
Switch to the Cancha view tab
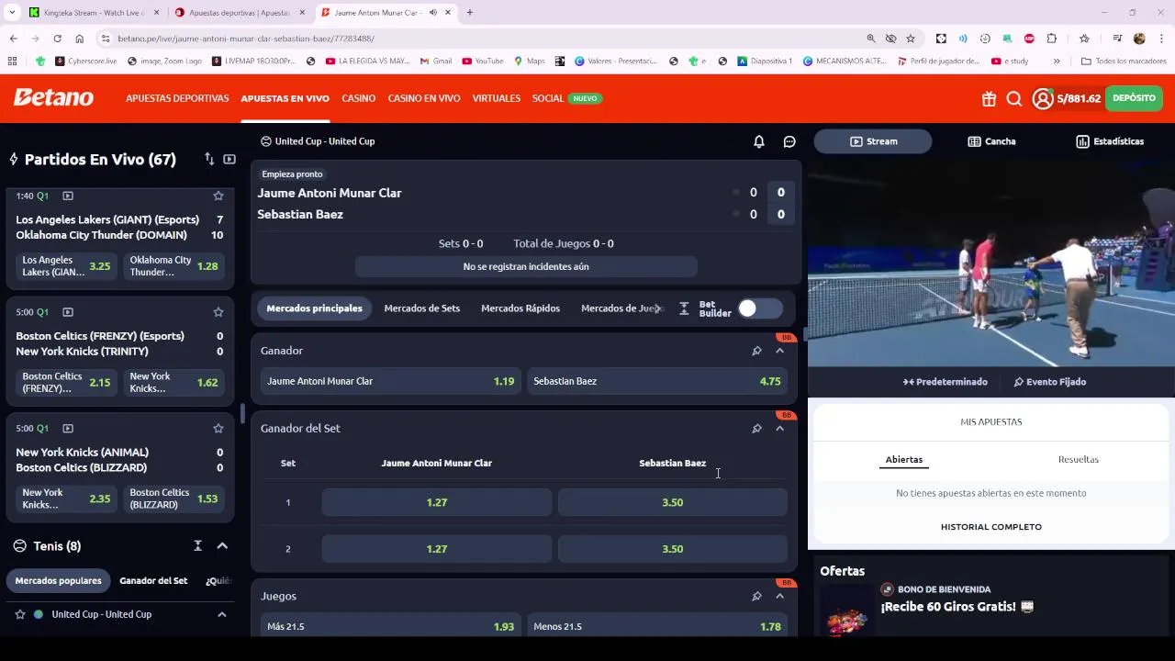click(x=991, y=141)
